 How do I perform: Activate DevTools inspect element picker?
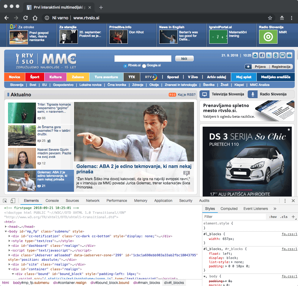5,201
